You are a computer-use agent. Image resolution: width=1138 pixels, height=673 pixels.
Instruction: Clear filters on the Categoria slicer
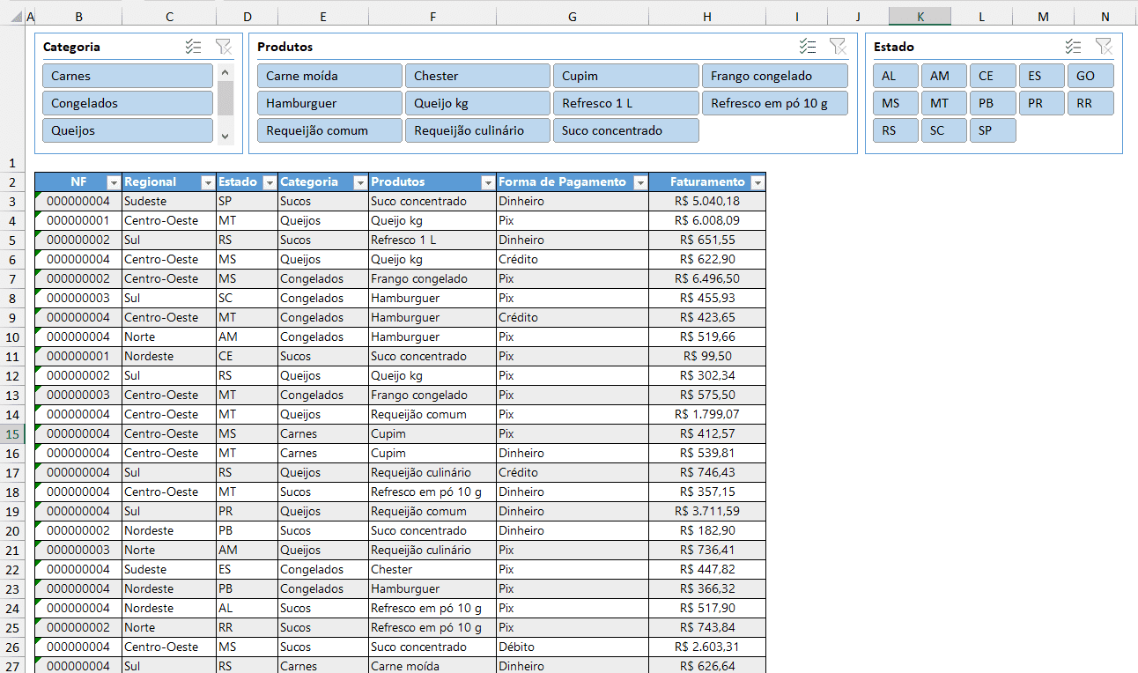[223, 47]
